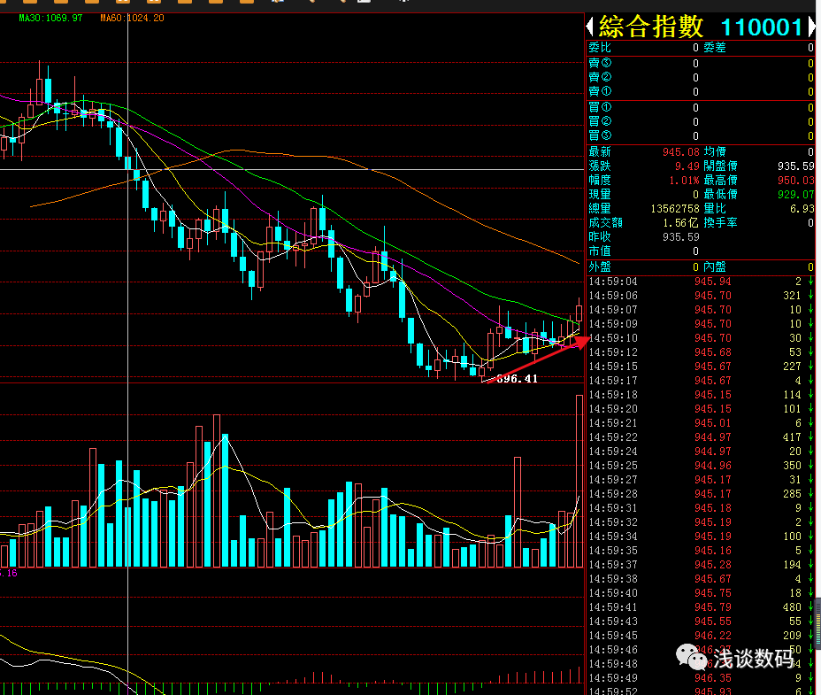The image size is (821, 695).
Task: Click the tallest rightmost red volume bar
Action: pos(579,481)
